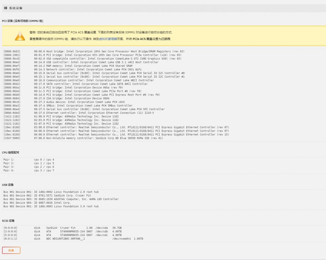Select the 8087:0026 Intel Corp. USB row
Screen dimensions: 326x260
click(x=37, y=203)
